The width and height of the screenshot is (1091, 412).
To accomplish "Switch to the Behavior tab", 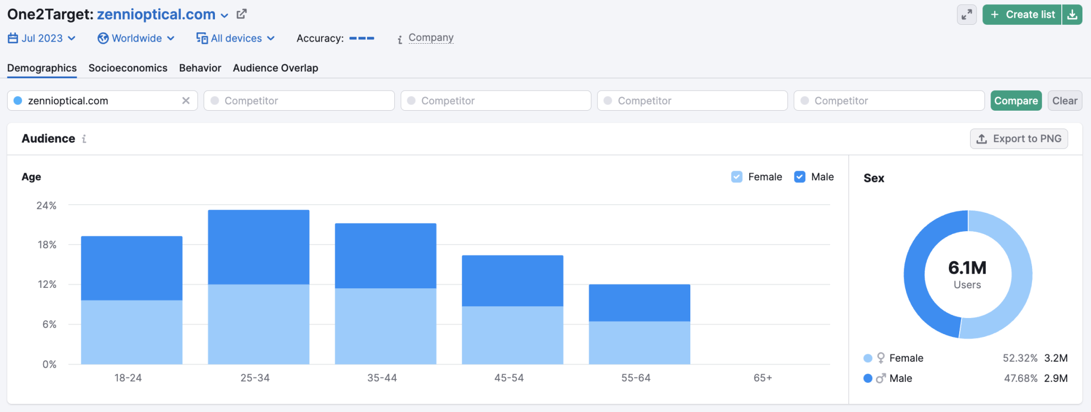I will 200,68.
